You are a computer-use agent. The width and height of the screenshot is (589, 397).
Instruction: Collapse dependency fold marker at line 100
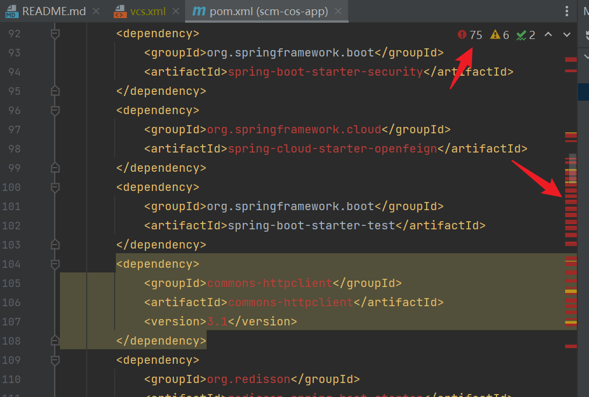(55, 187)
